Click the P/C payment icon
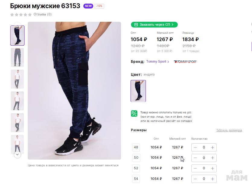The width and height of the screenshot is (252, 185). (x=134, y=114)
